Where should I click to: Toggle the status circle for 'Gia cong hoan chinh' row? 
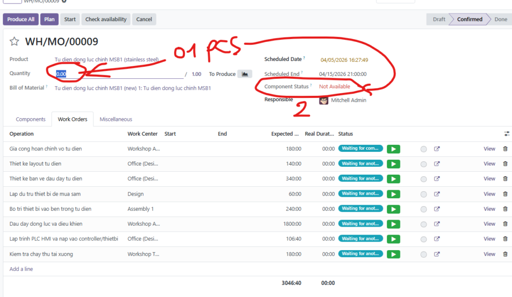423,149
